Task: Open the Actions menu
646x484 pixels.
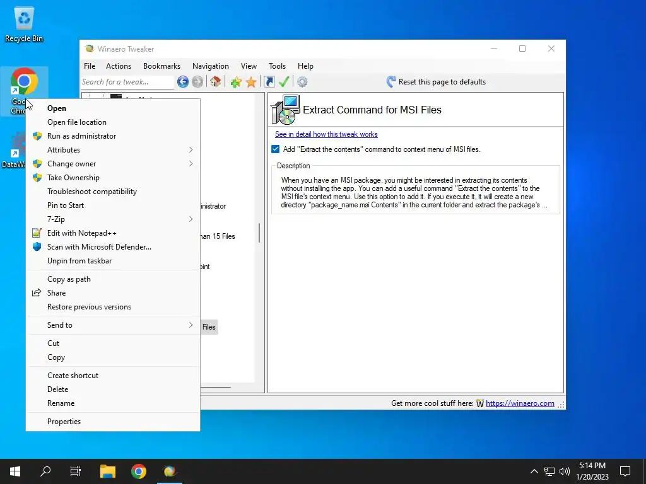Action: point(119,66)
